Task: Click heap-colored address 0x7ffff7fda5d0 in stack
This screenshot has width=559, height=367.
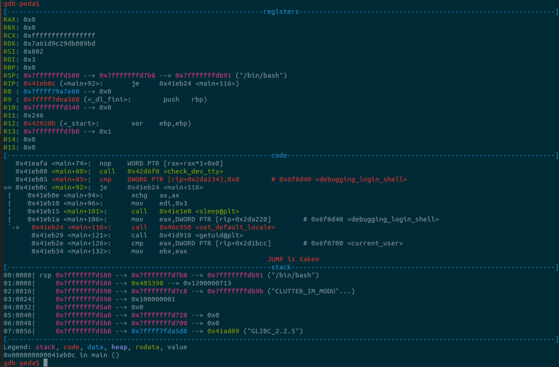Action: click(159, 331)
